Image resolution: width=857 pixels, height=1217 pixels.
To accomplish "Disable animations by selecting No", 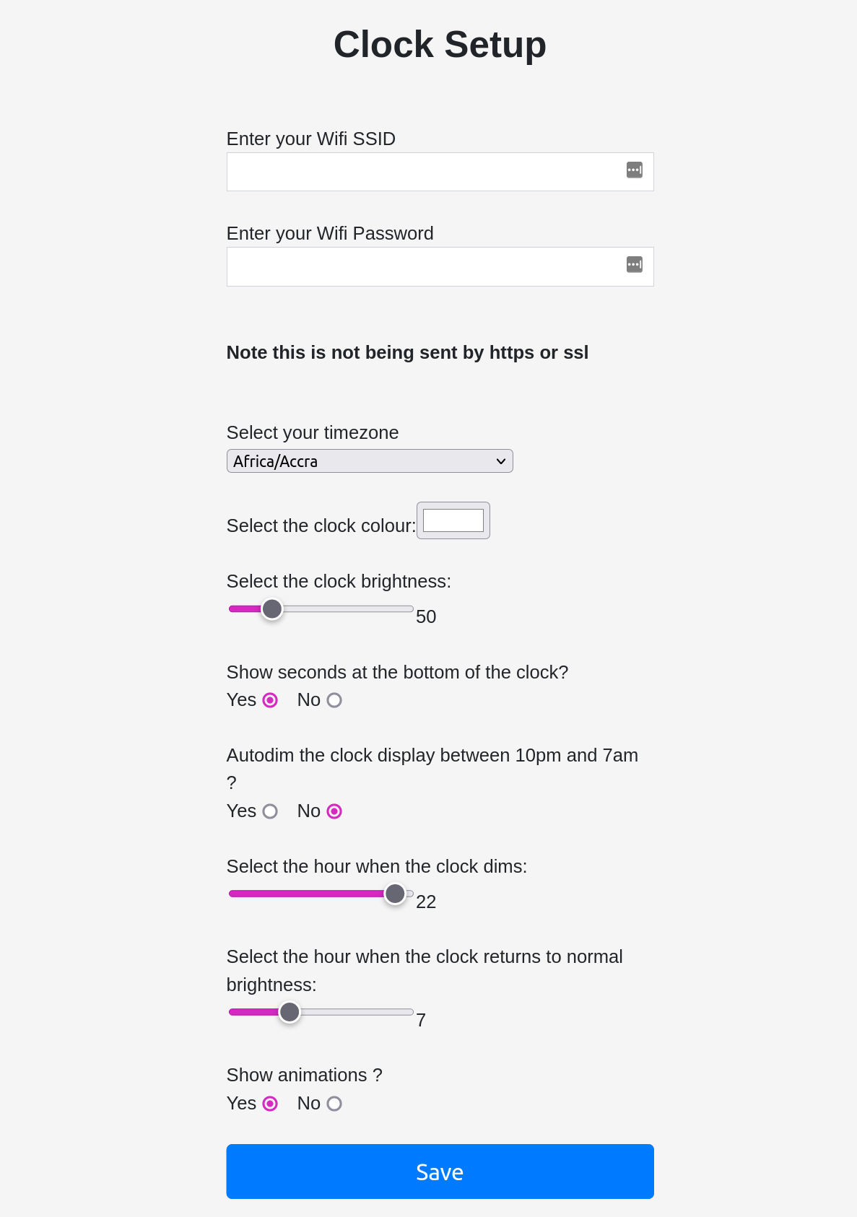I will point(334,1104).
